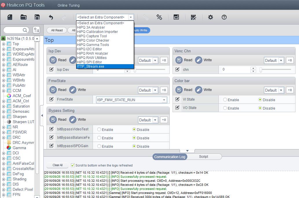Click the All Read button

tap(57, 30)
